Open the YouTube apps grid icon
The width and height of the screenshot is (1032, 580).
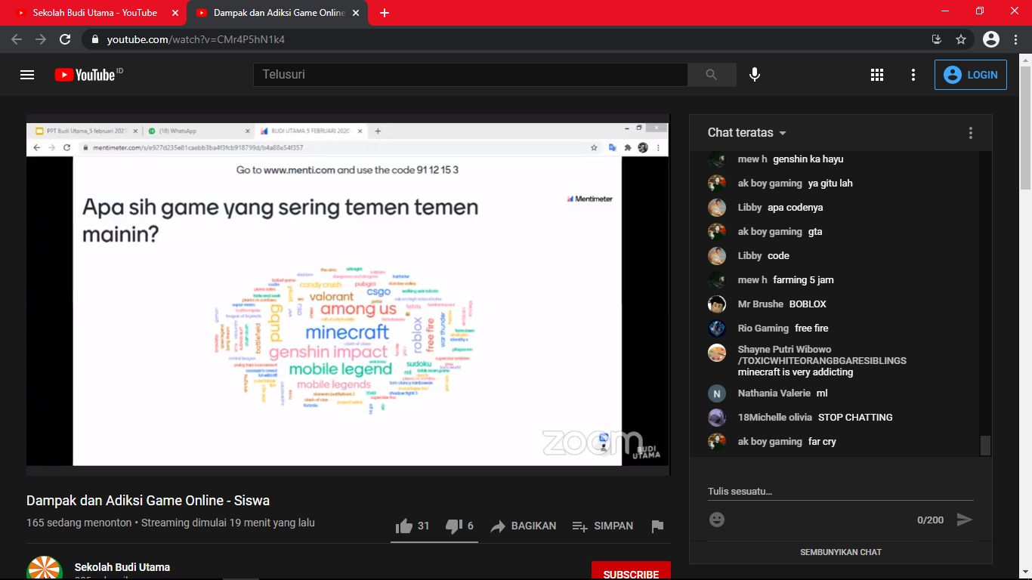pos(877,75)
